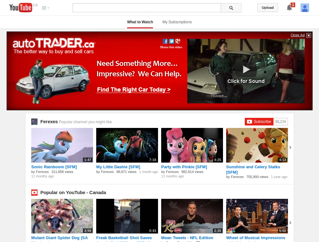This screenshot has width=323, height=242.
Task: Open Mutant Giant Spider Dog thumbnail
Action: pyautogui.click(x=62, y=216)
